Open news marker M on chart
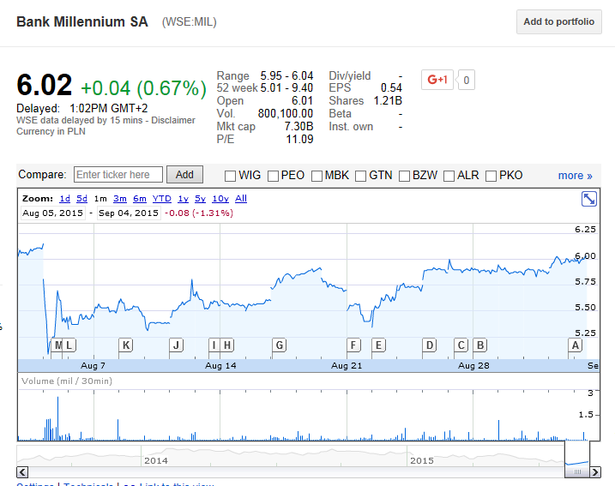This screenshot has width=615, height=486. [x=57, y=345]
